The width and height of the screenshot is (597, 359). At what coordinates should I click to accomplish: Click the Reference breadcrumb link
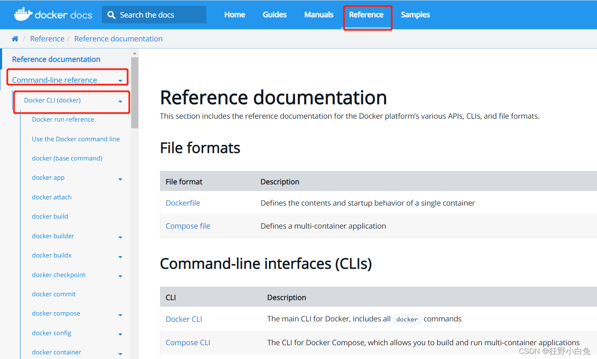(47, 39)
